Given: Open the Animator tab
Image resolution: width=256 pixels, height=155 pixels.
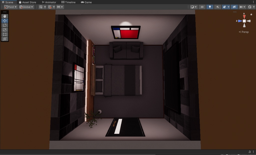Looking at the screenshot, I should click(x=49, y=2).
